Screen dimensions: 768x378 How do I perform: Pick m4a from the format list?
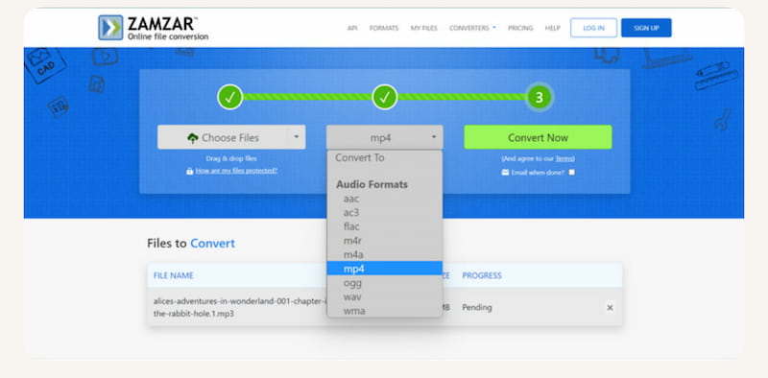click(385, 254)
